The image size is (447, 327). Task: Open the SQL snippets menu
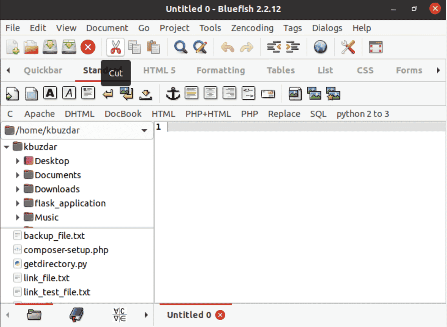coord(318,114)
